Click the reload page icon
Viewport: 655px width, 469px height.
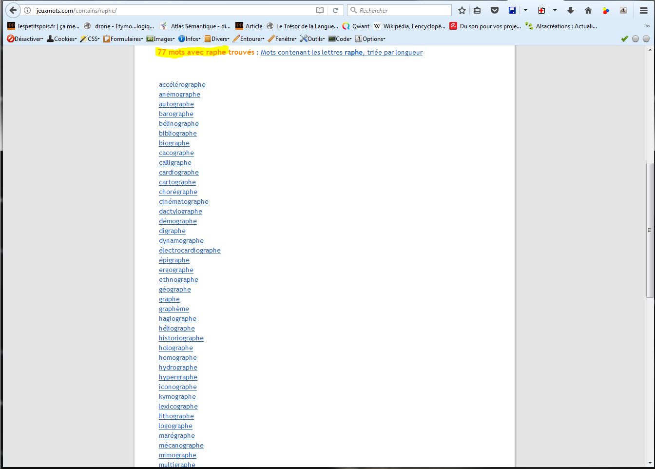[335, 10]
